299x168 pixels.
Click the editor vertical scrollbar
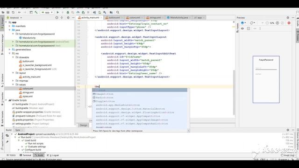(x=234, y=92)
